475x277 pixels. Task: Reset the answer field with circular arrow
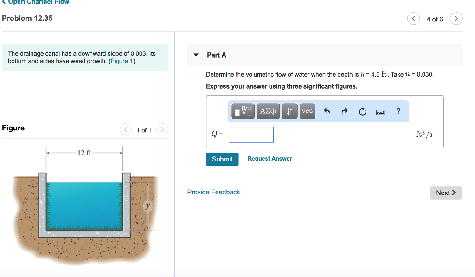tap(362, 111)
